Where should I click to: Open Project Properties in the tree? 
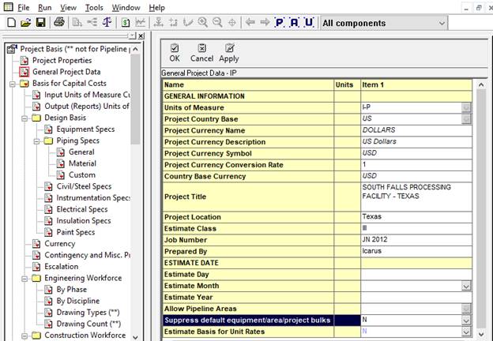[62, 60]
